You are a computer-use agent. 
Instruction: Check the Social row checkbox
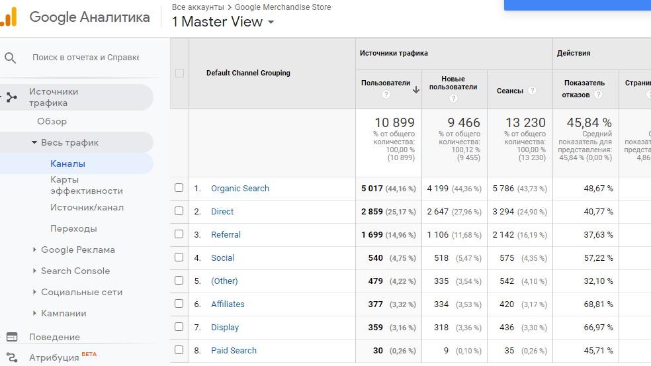[179, 257]
